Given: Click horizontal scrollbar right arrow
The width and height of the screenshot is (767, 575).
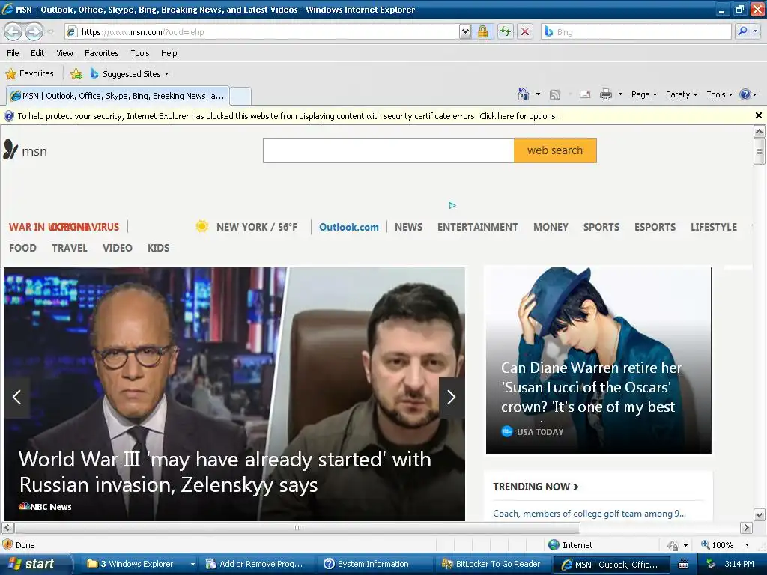Looking at the screenshot, I should [746, 528].
